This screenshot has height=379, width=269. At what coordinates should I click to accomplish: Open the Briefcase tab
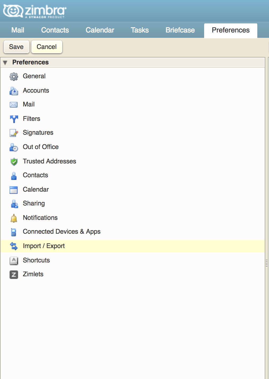(x=180, y=30)
